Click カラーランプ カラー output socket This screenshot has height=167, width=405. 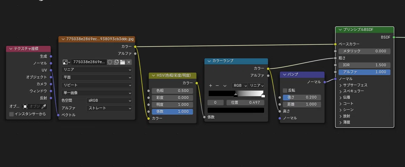coord(268,68)
